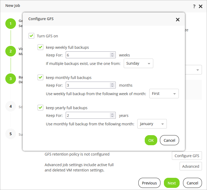Viewport: 207px width, 190px height.
Task: Open Advanced job settings
Action: pyautogui.click(x=191, y=166)
